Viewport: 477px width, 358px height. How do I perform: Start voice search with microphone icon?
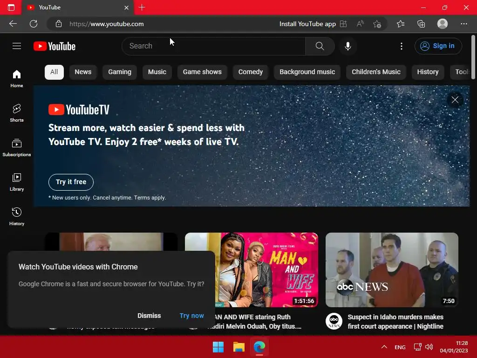coord(348,46)
